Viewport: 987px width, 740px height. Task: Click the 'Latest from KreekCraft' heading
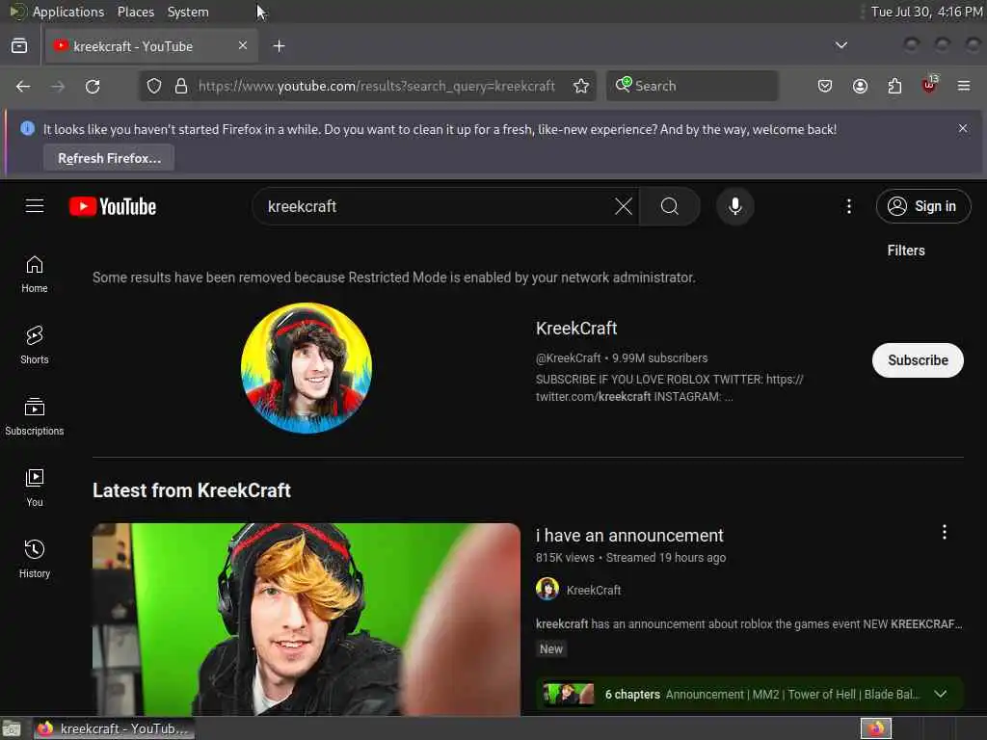pyautogui.click(x=192, y=490)
